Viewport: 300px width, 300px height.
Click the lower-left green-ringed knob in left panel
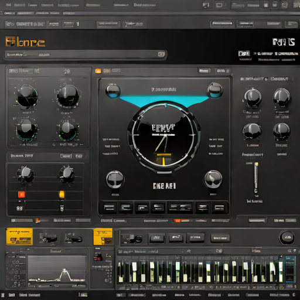coord(26,129)
